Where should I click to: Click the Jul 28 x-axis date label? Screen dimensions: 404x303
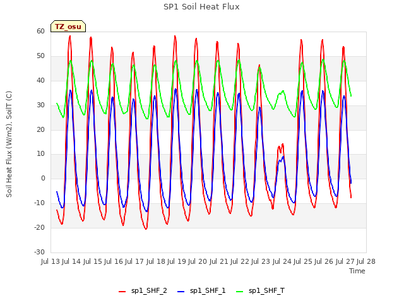tap(366, 261)
